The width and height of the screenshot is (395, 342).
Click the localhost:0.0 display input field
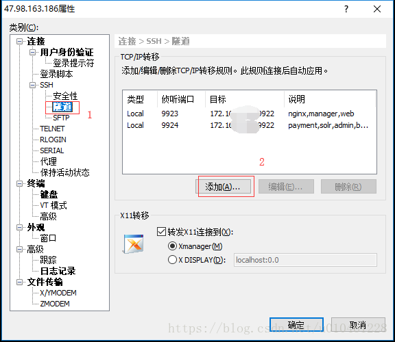coord(305,260)
